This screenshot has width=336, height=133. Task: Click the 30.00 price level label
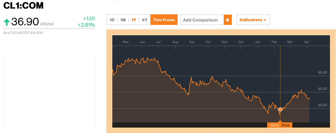click(x=322, y=105)
